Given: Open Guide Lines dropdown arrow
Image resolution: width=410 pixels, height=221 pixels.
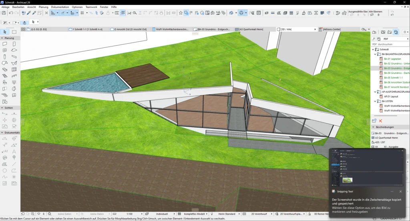Looking at the screenshot, I should (x=58, y=13).
